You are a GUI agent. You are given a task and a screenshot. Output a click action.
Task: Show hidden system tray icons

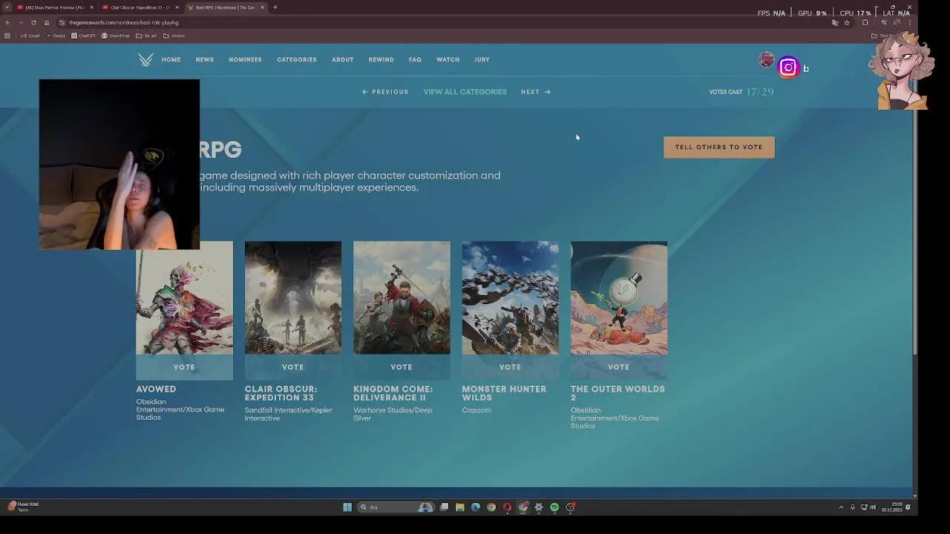[x=841, y=507]
